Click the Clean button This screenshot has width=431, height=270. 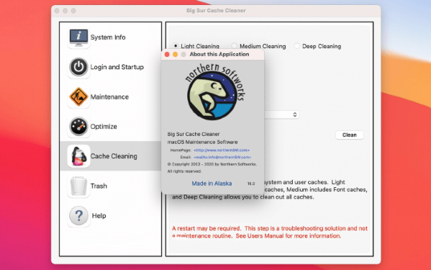pos(350,135)
